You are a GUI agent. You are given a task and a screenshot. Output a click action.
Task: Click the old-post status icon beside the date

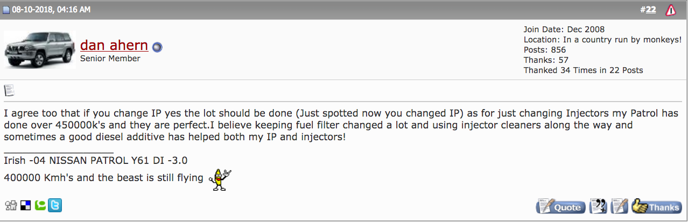(6, 10)
